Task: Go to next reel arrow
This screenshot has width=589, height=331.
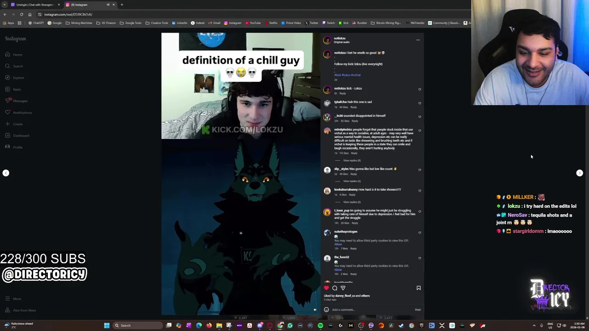Action: pos(579,173)
